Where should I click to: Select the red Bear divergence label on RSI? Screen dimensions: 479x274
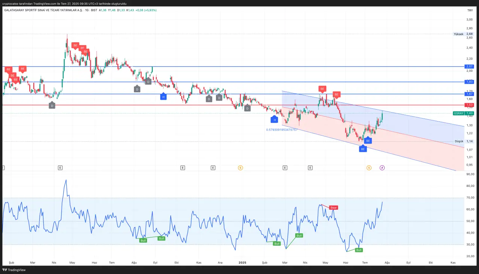333,207
